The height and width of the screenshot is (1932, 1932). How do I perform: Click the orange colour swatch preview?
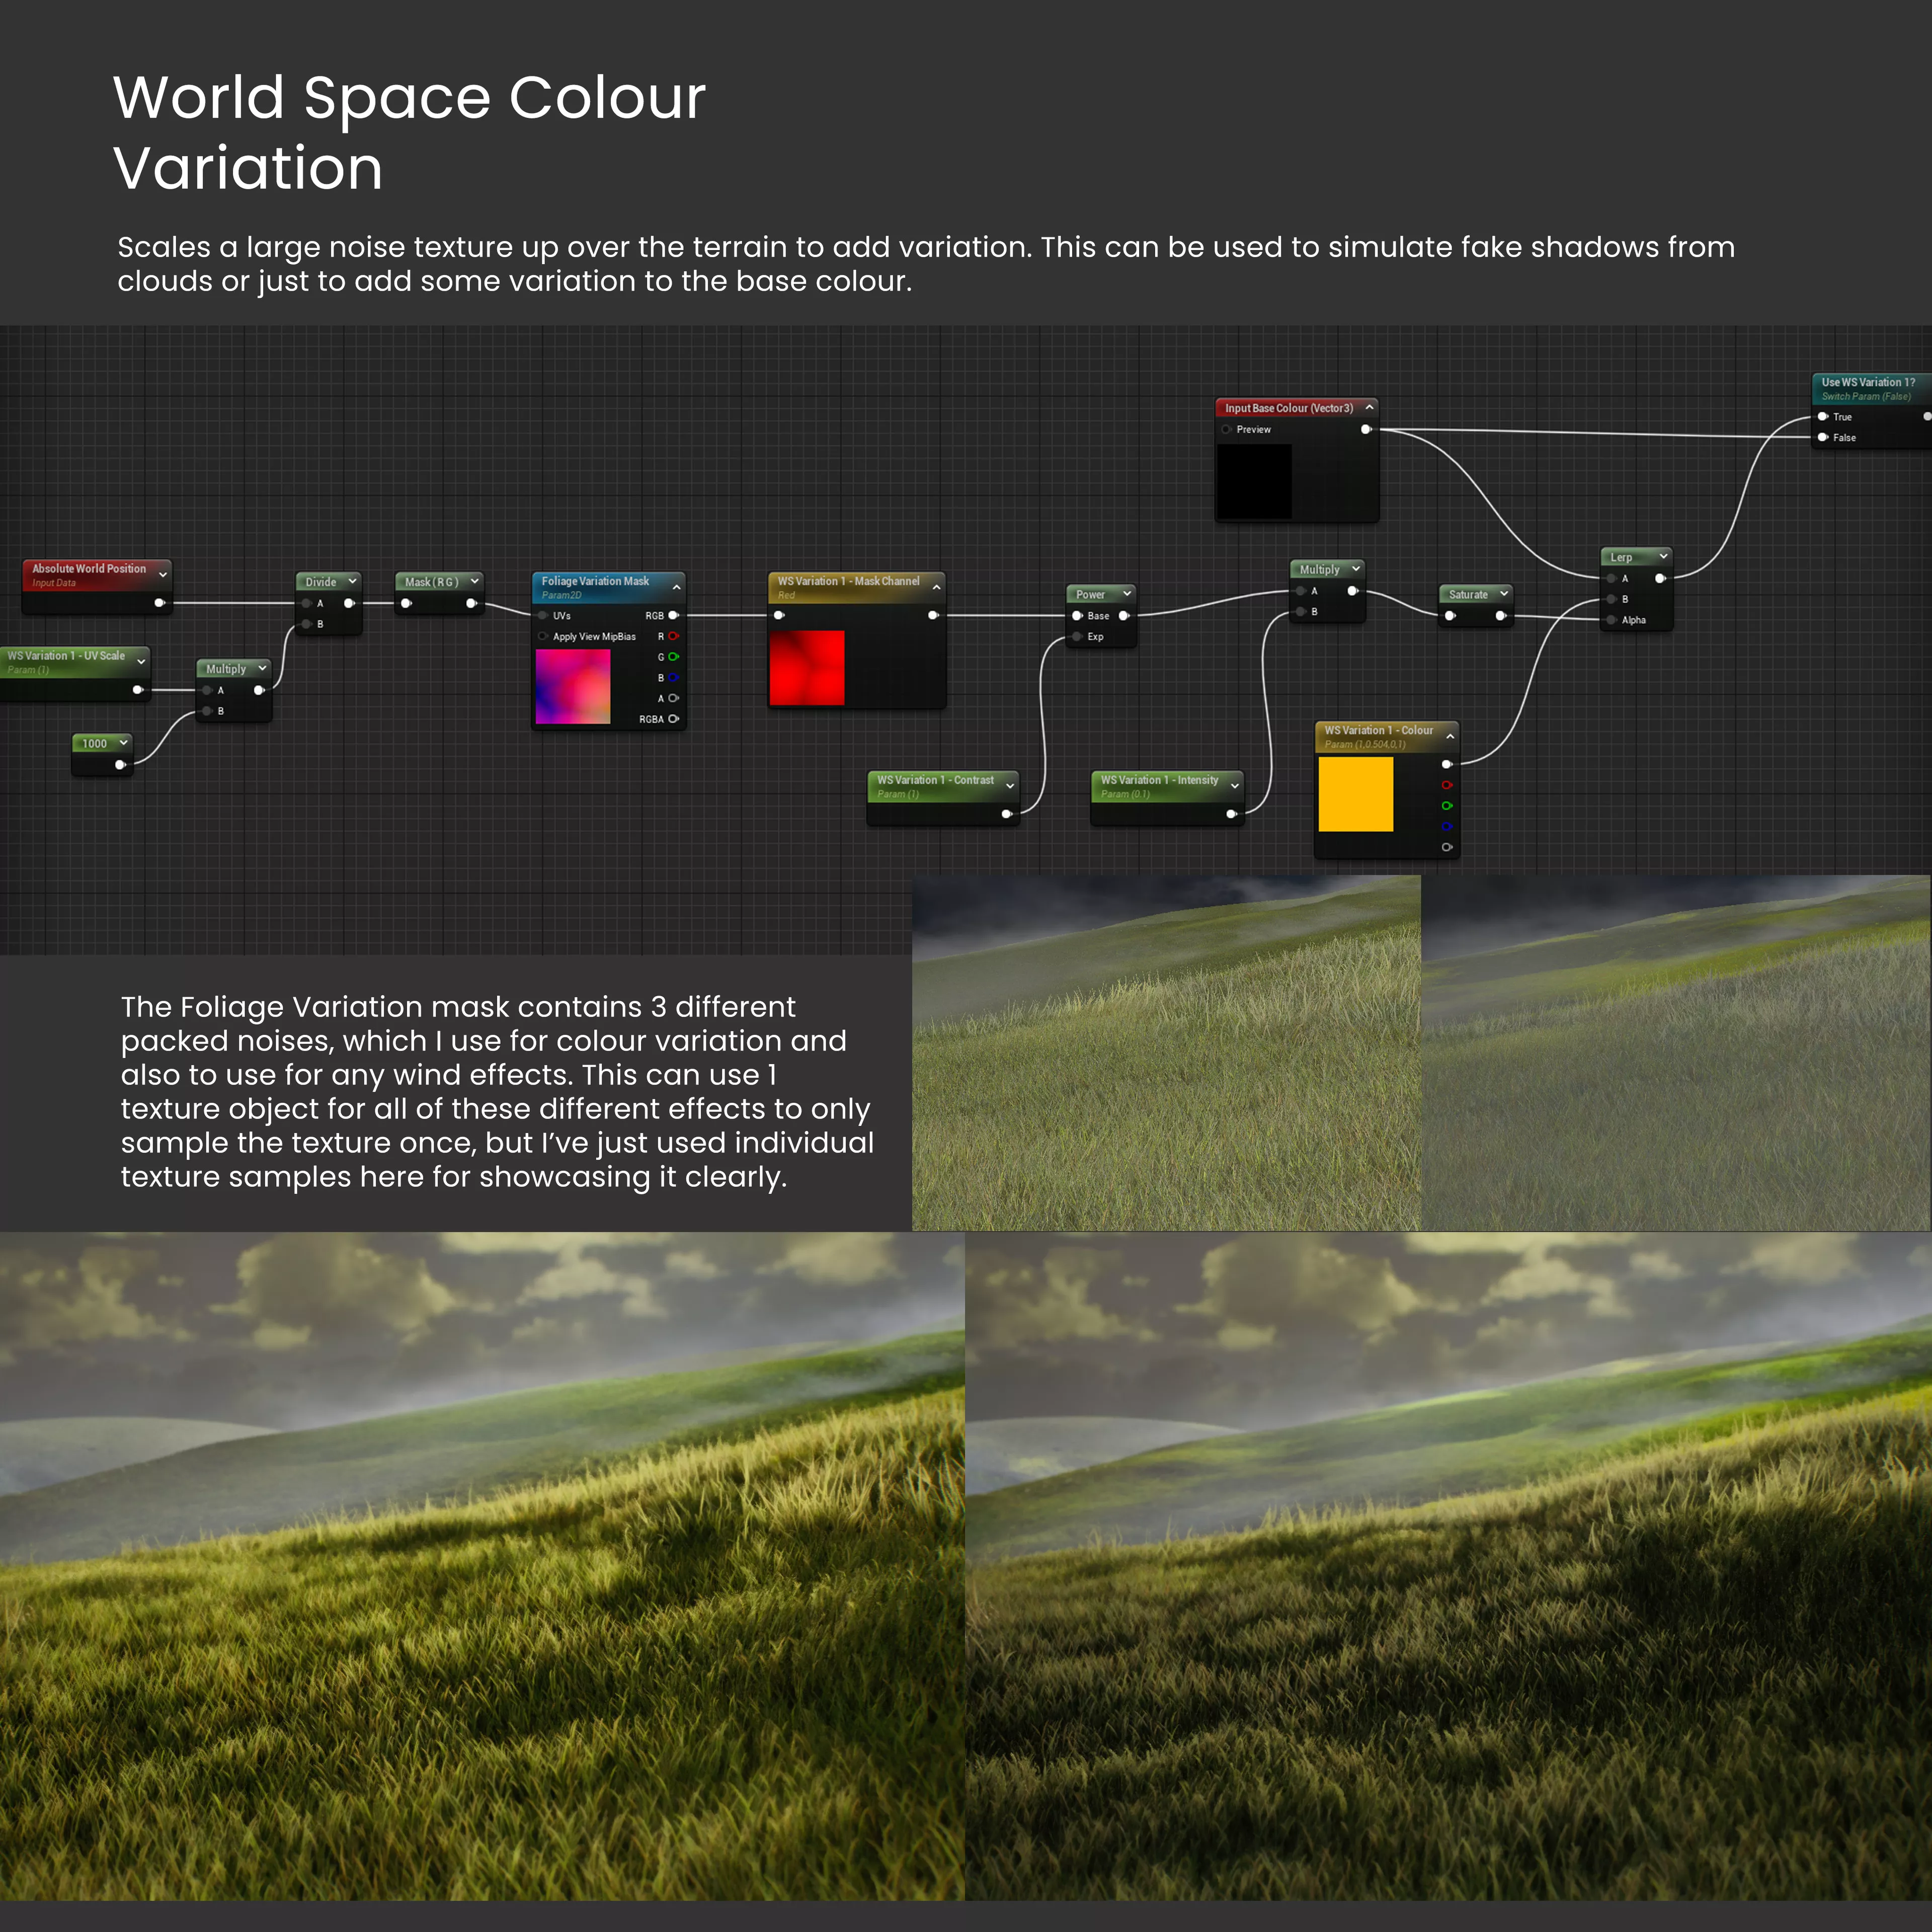click(x=1355, y=794)
